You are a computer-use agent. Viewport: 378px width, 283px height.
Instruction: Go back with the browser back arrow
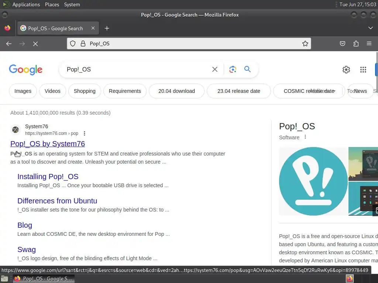click(x=9, y=43)
